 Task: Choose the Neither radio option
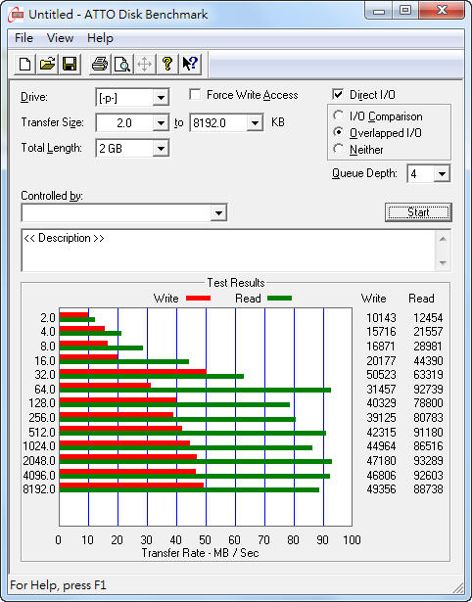[x=339, y=149]
